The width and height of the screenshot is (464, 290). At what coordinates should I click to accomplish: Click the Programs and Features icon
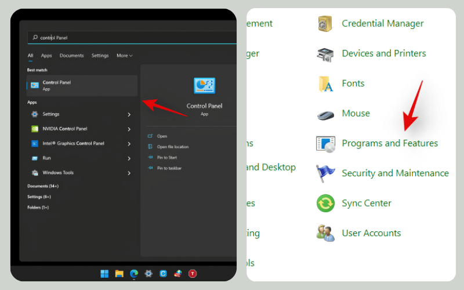[325, 144]
